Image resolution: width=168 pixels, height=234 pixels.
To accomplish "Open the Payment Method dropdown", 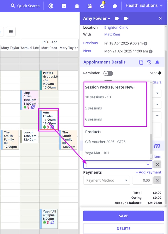I will click(x=107, y=180).
